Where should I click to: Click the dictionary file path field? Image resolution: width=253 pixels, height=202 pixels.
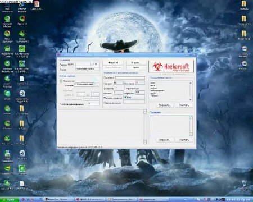click(84, 85)
